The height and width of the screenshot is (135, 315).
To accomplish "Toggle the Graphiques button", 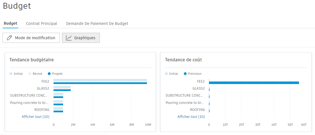I will click(81, 38).
